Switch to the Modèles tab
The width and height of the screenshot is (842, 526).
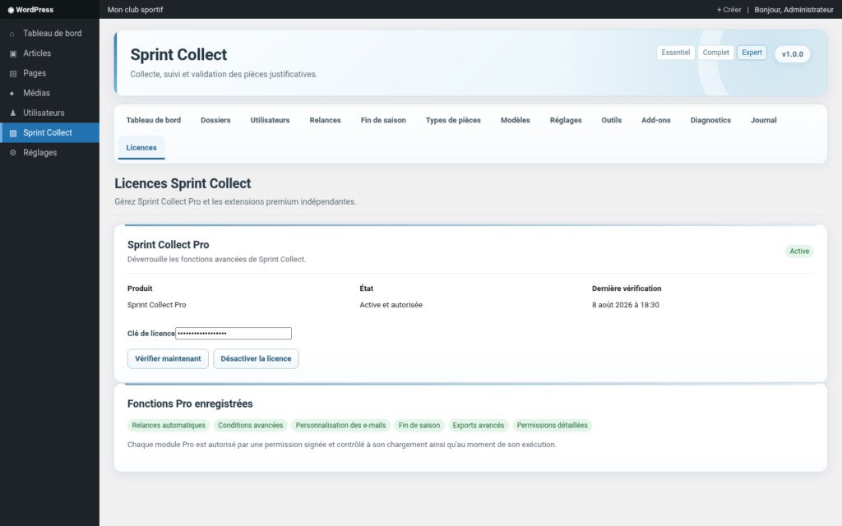tap(516, 120)
